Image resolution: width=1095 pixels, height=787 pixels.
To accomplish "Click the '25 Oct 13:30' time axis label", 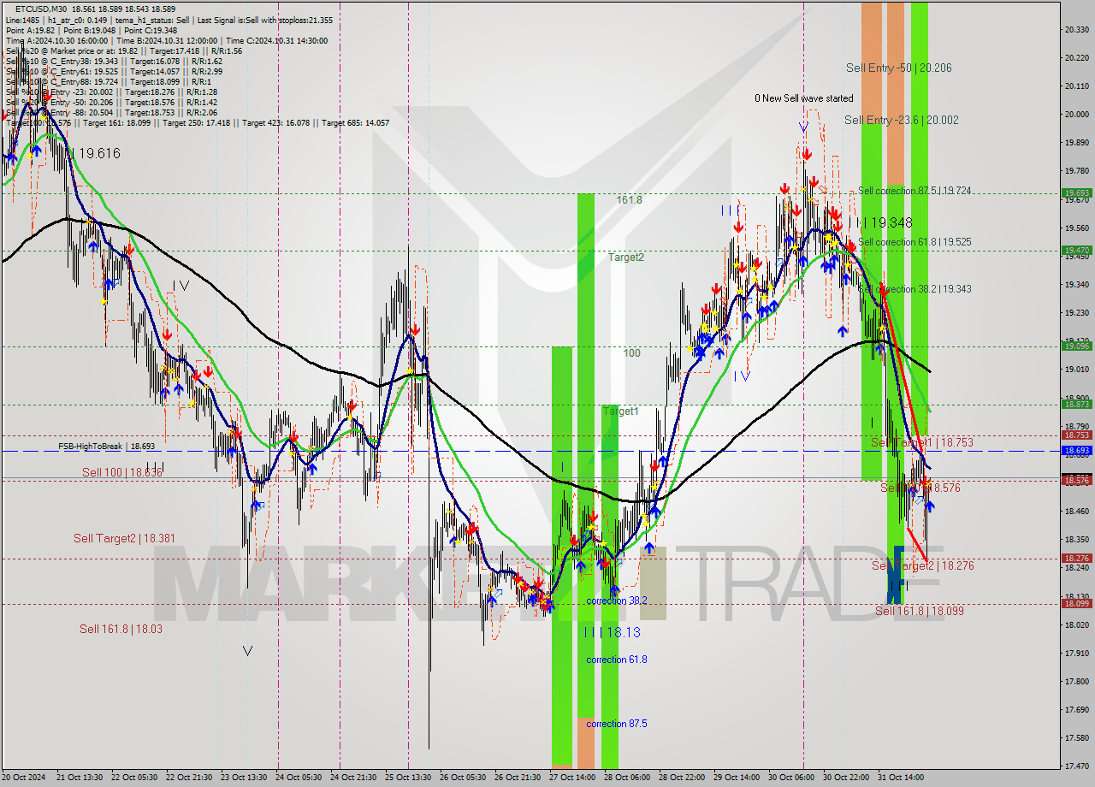I will pos(407,778).
